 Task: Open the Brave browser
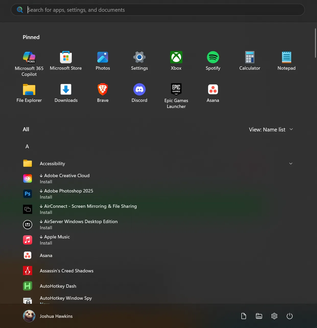[103, 93]
